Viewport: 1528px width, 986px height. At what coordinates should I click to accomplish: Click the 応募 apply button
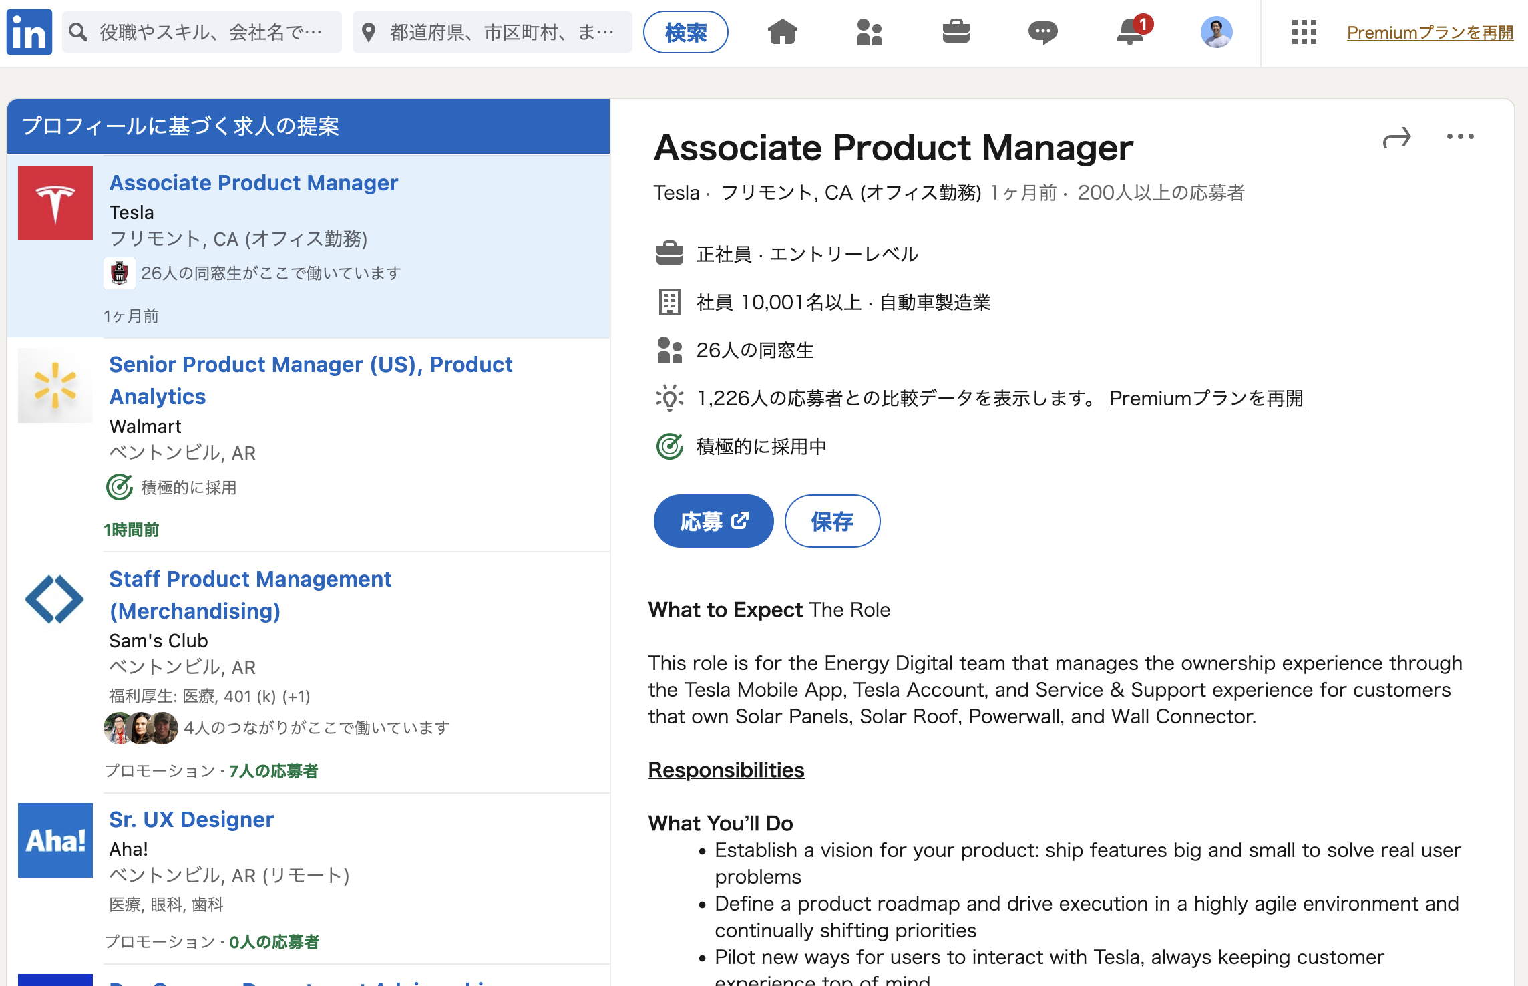713,521
